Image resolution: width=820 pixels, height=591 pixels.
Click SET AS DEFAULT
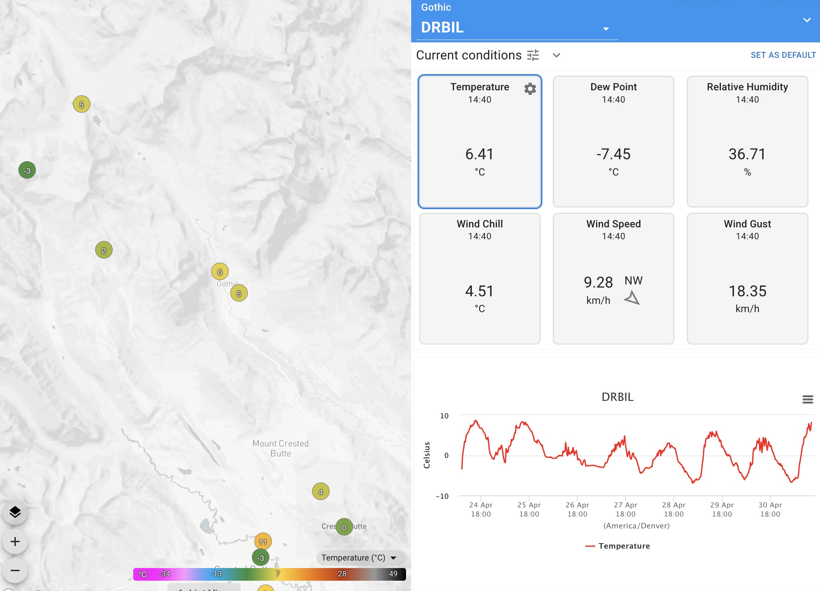(x=783, y=55)
